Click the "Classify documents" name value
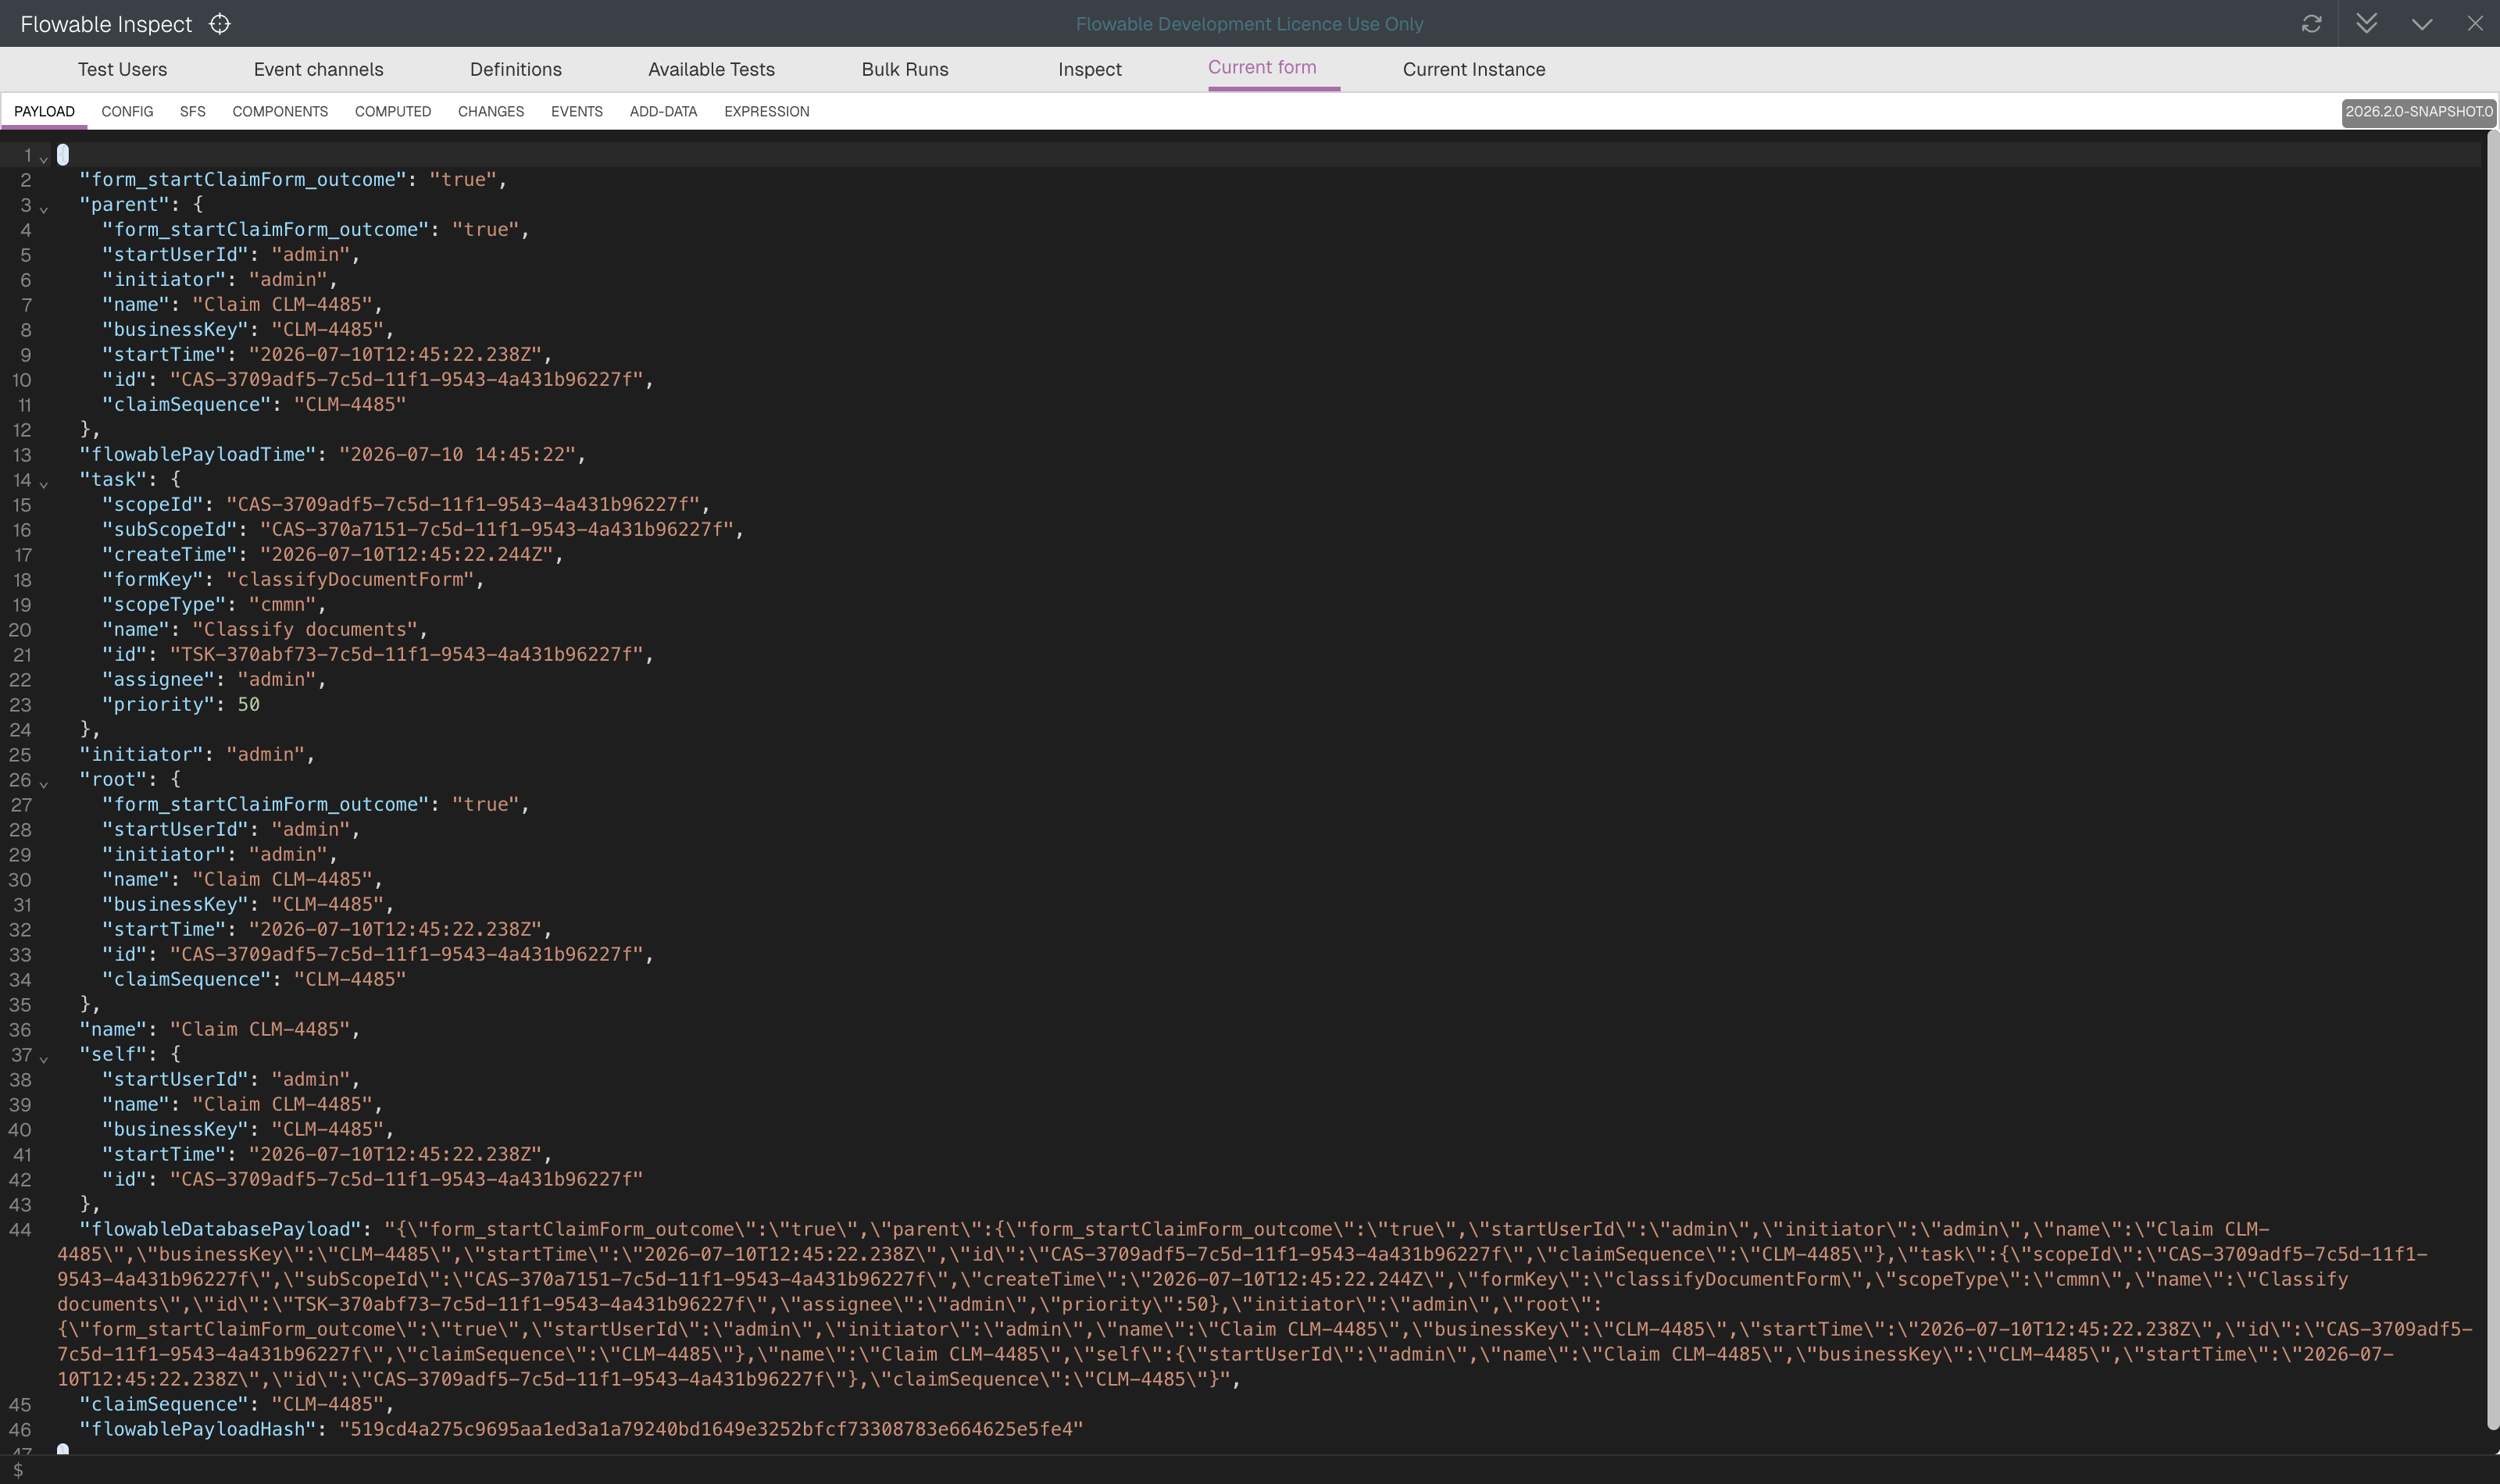The width and height of the screenshot is (2500, 1484). [x=304, y=629]
